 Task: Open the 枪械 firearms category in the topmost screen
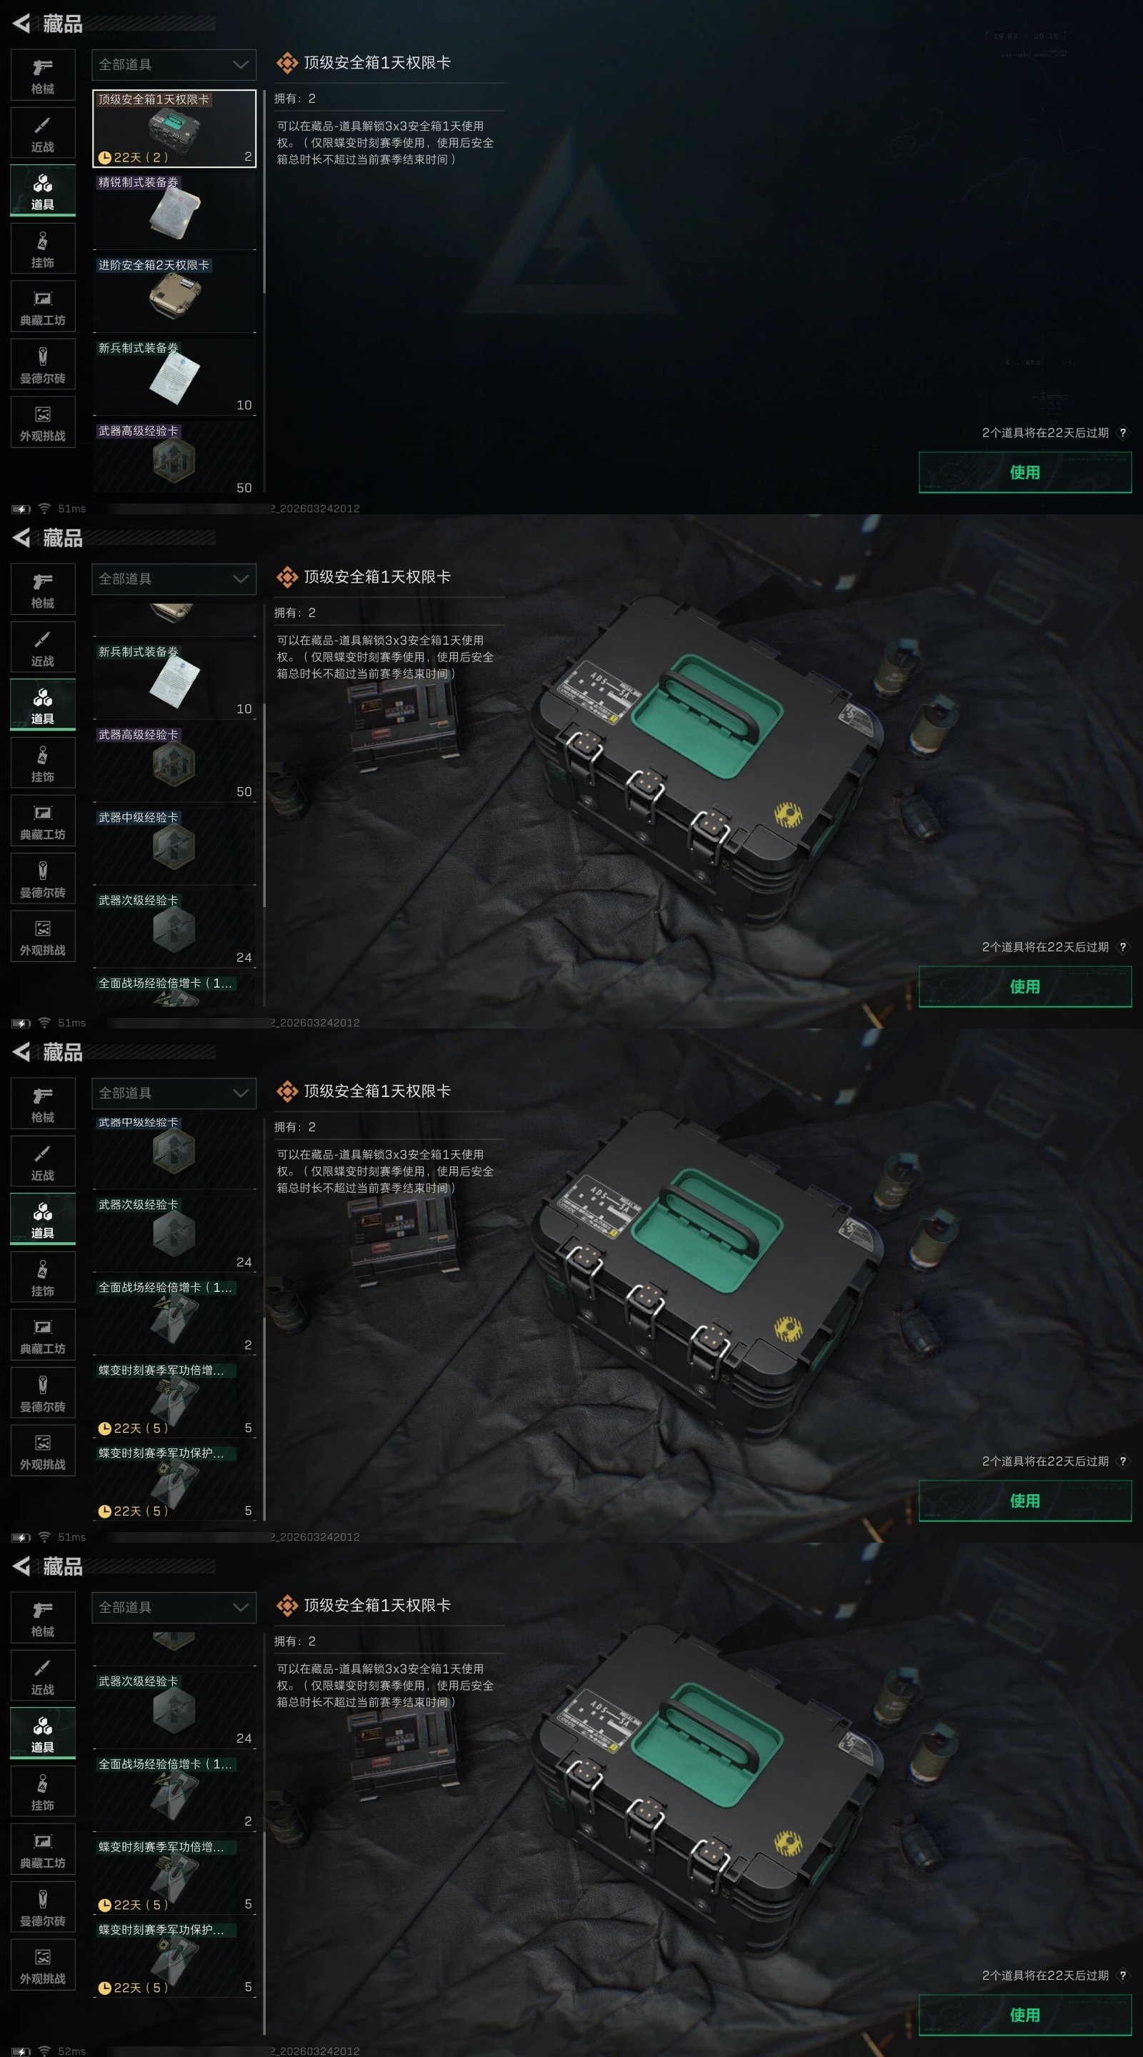pos(43,75)
